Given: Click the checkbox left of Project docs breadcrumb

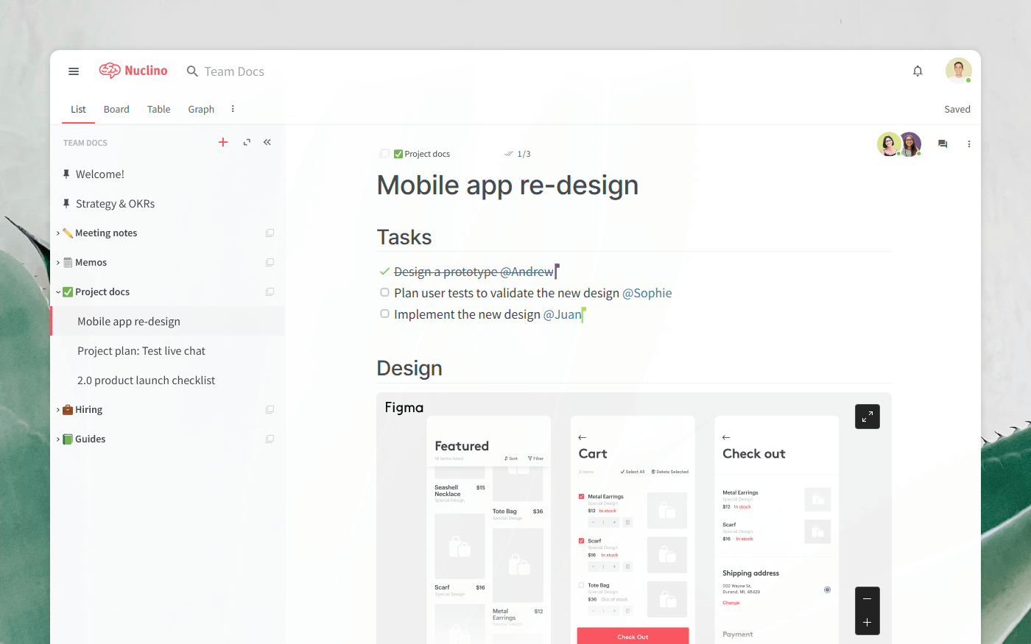Looking at the screenshot, I should coord(384,154).
